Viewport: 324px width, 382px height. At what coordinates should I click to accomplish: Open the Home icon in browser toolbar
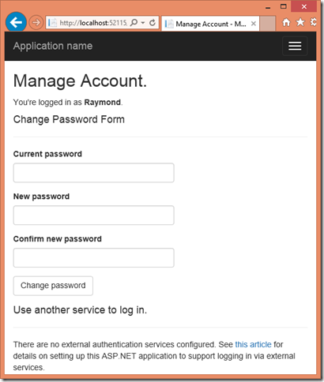click(286, 22)
